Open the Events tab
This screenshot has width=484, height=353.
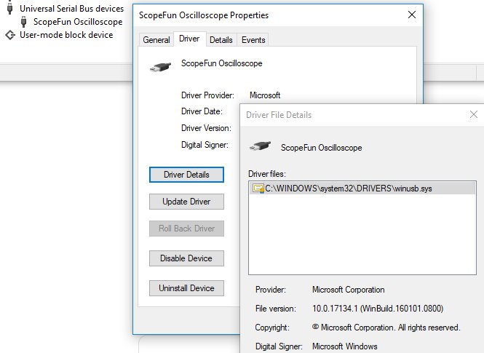coord(253,40)
